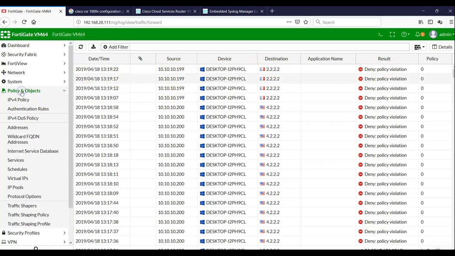
Task: Bookmark this page with star icon
Action: click(x=306, y=22)
